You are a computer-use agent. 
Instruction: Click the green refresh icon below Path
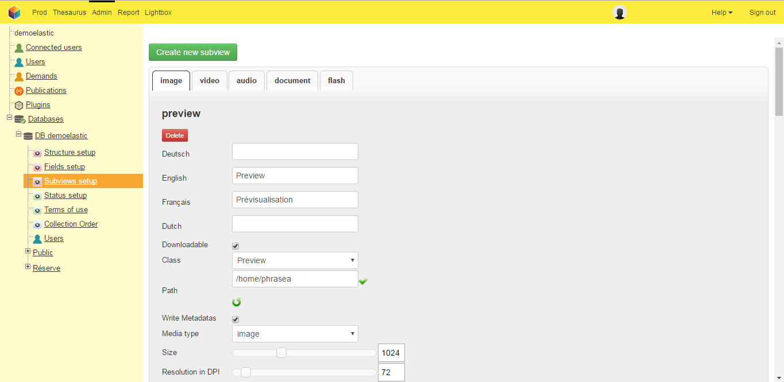pyautogui.click(x=237, y=302)
